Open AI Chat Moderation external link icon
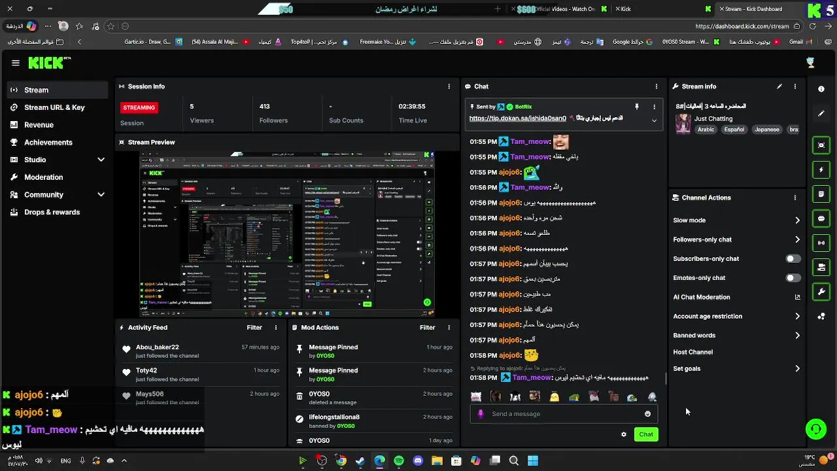Image resolution: width=837 pixels, height=471 pixels. (x=797, y=297)
